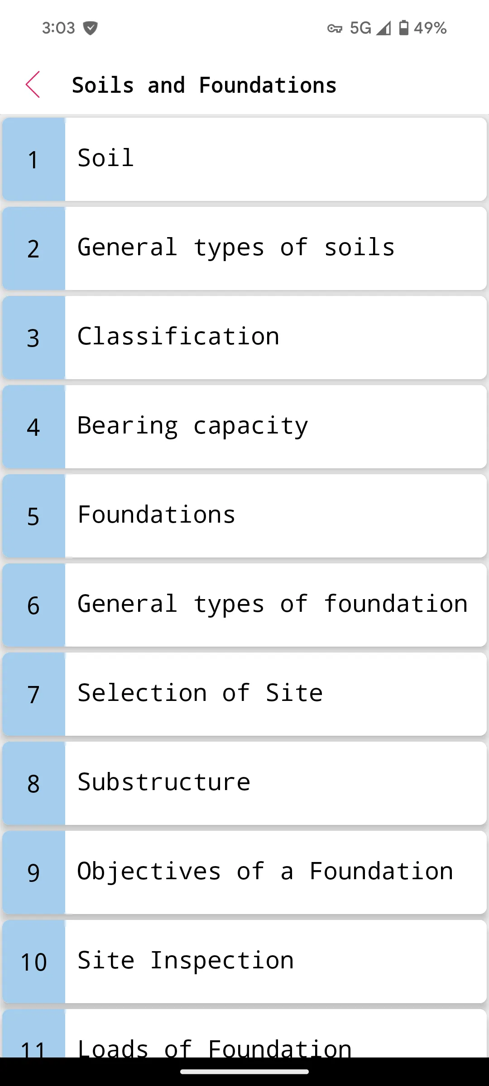View Objectives of a Foundation
The height and width of the screenshot is (1086, 489).
[x=244, y=872]
